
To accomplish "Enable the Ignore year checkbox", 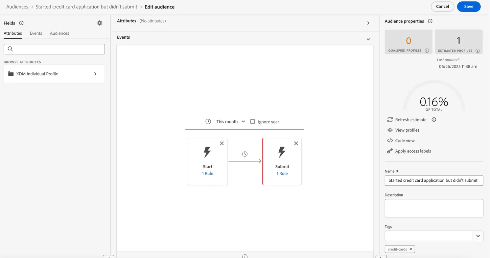I will (252, 121).
